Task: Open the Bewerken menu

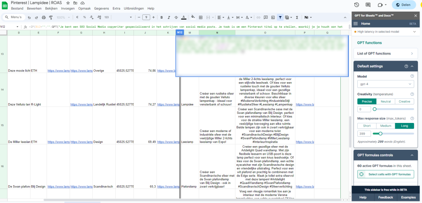Action: coord(34,8)
